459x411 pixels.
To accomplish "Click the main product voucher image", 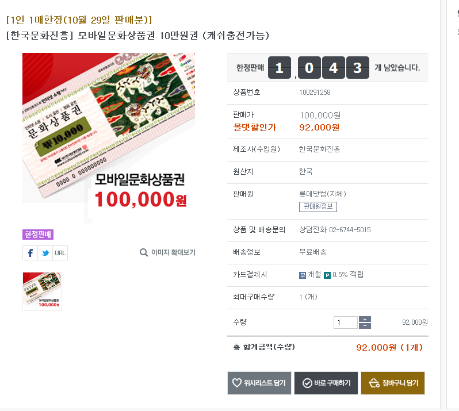I will point(109,137).
